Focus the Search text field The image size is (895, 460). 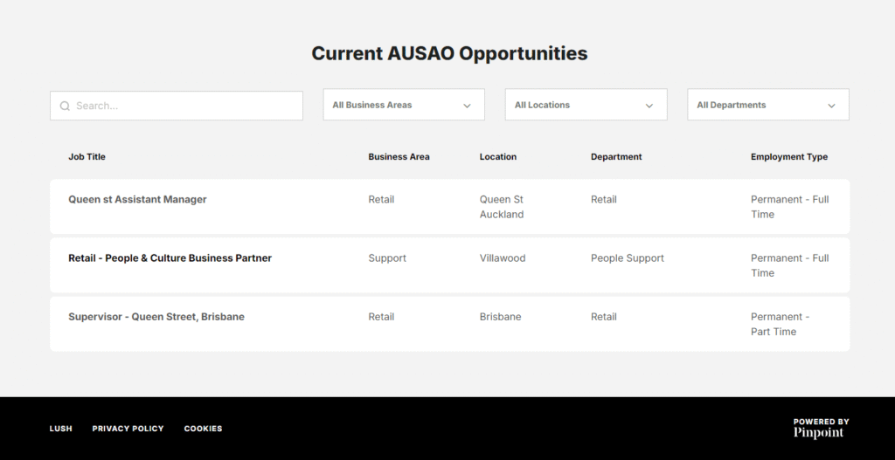pos(184,106)
